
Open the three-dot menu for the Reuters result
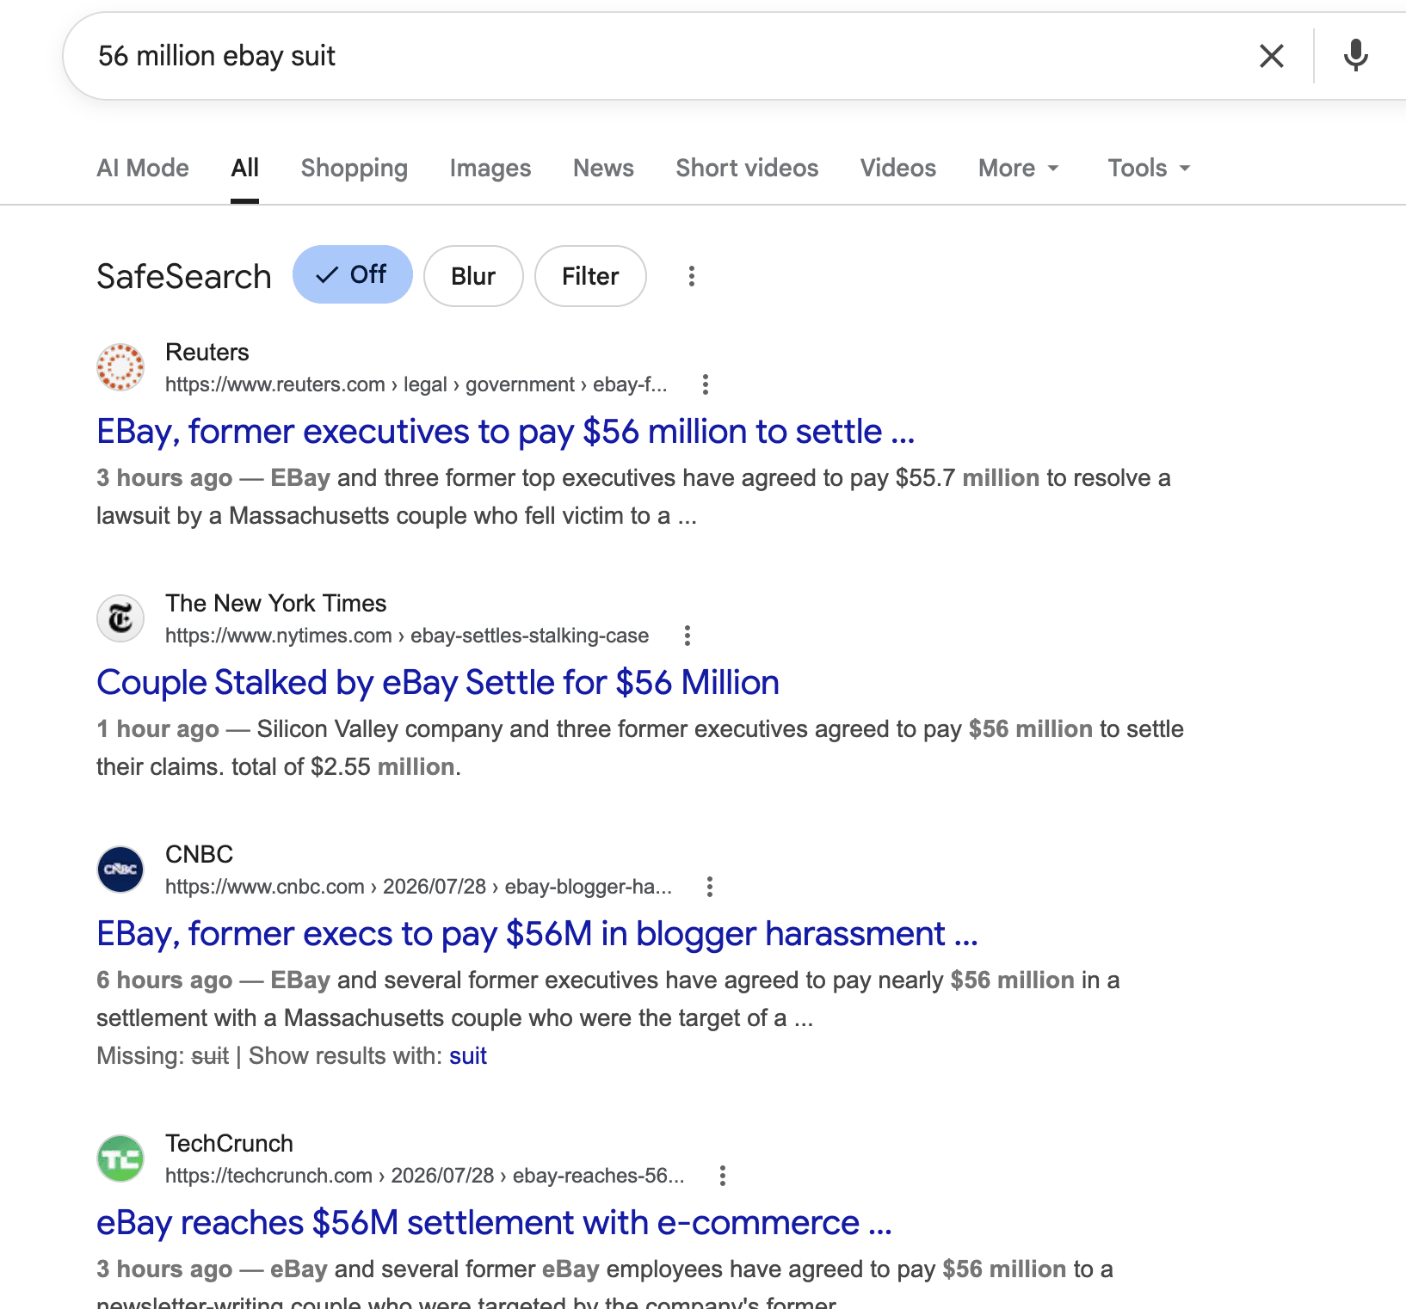pos(706,384)
